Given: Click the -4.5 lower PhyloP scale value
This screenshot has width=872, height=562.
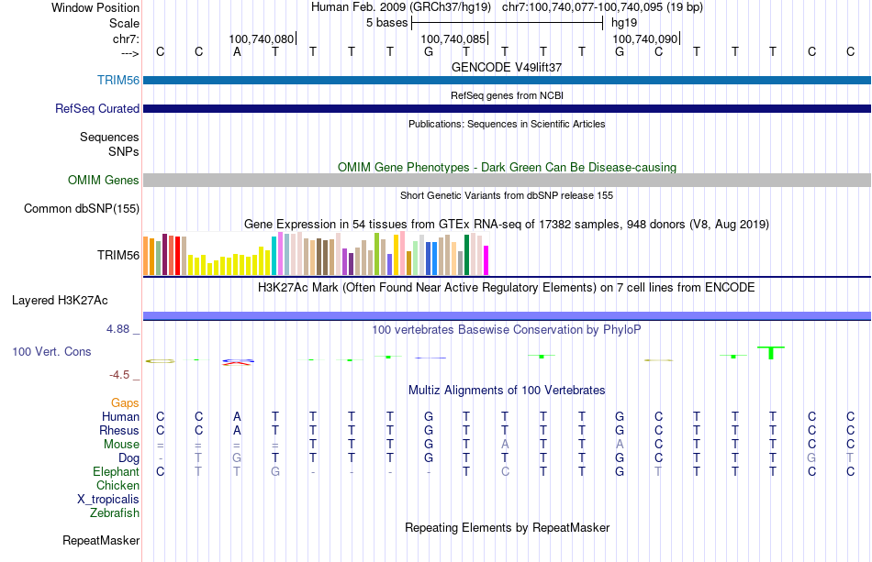Looking at the screenshot, I should pos(119,375).
